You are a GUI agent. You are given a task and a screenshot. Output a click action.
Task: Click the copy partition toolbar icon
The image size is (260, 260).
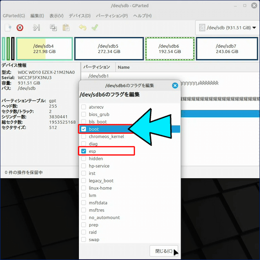coord(53,28)
